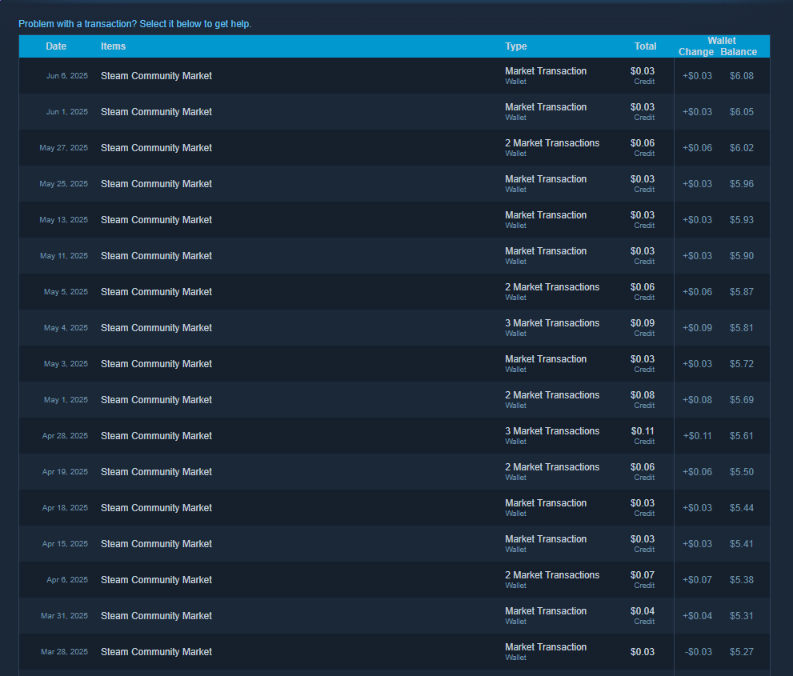Select the Apr 19, 2025 transaction
This screenshot has height=676, width=793.
click(x=394, y=472)
